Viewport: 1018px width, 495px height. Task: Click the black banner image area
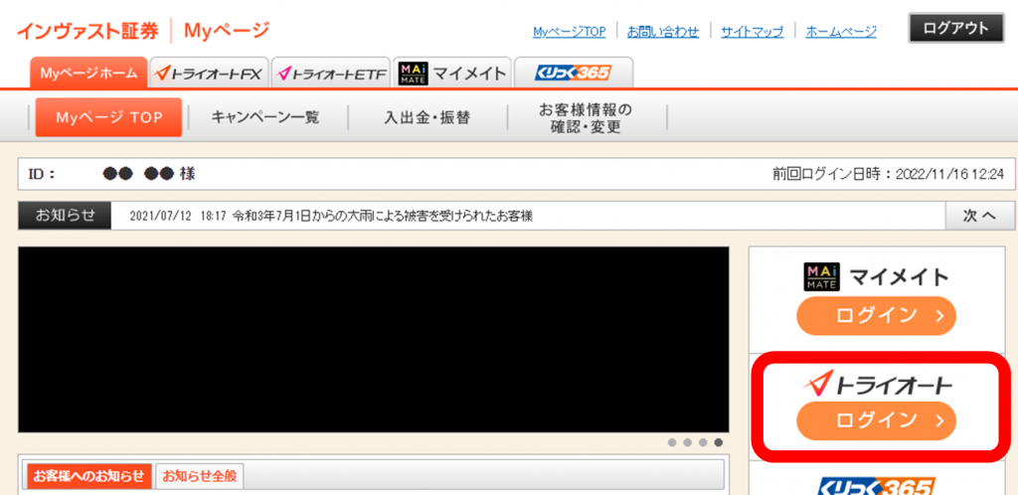point(374,339)
